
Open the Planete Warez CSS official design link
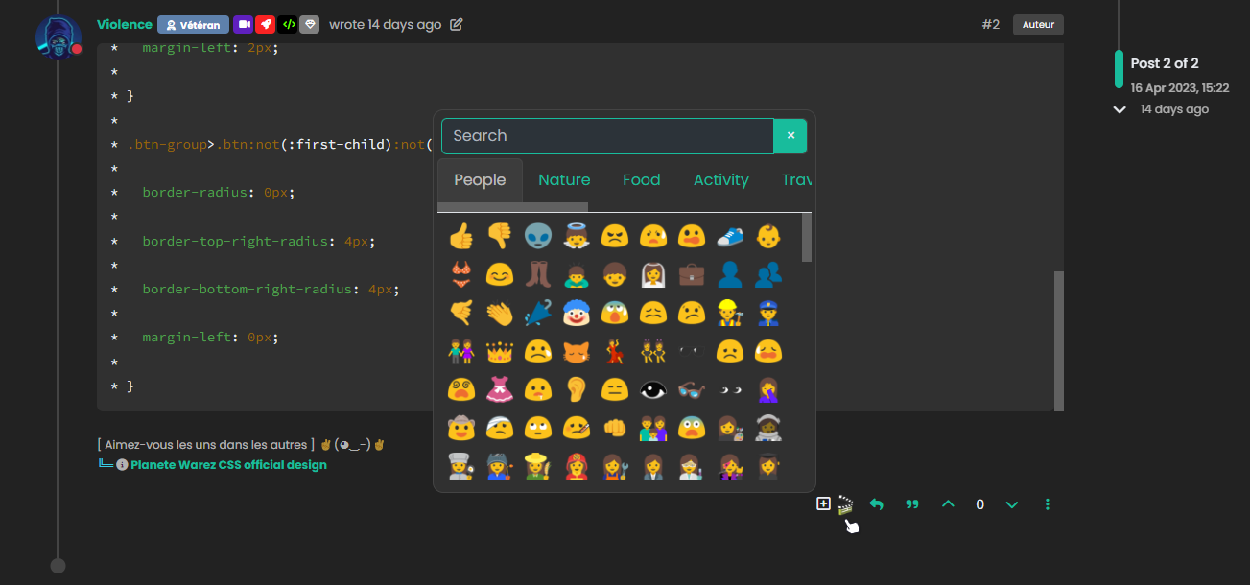tap(228, 465)
